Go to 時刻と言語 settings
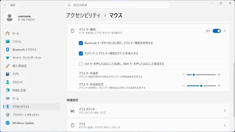The image size is (235, 132). (x=32, y=90)
